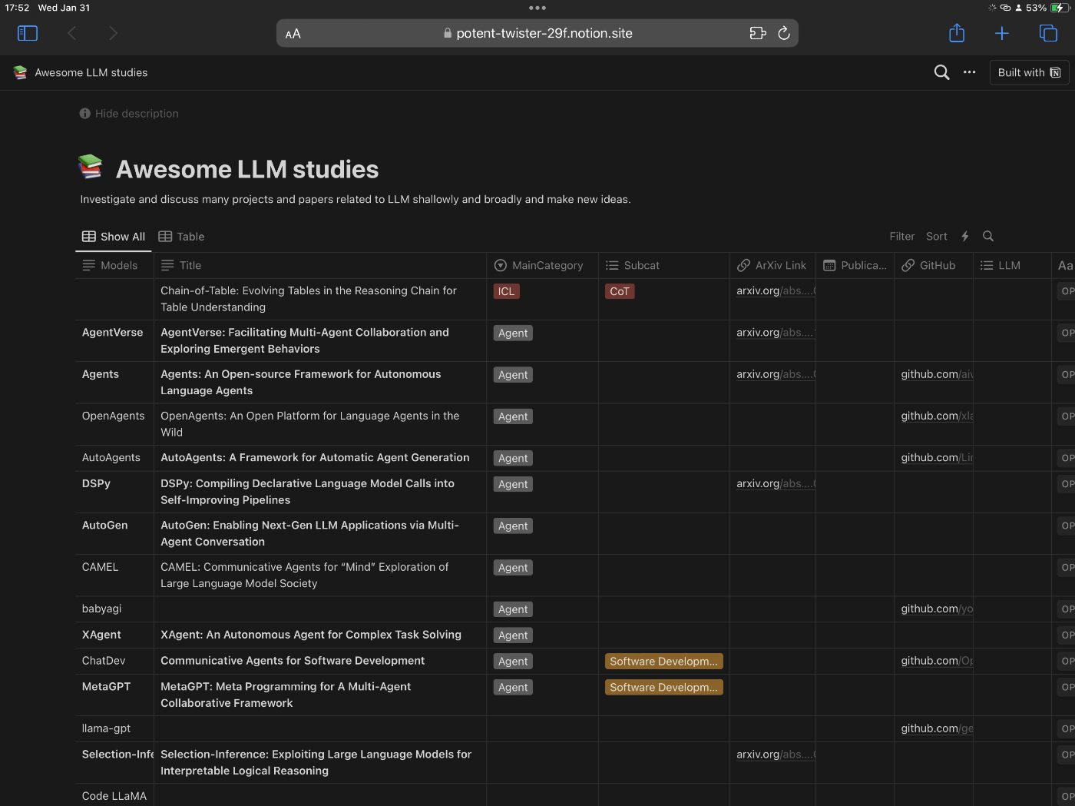Select the babyagi model cell
Screen dimensions: 1075x806
(x=114, y=609)
